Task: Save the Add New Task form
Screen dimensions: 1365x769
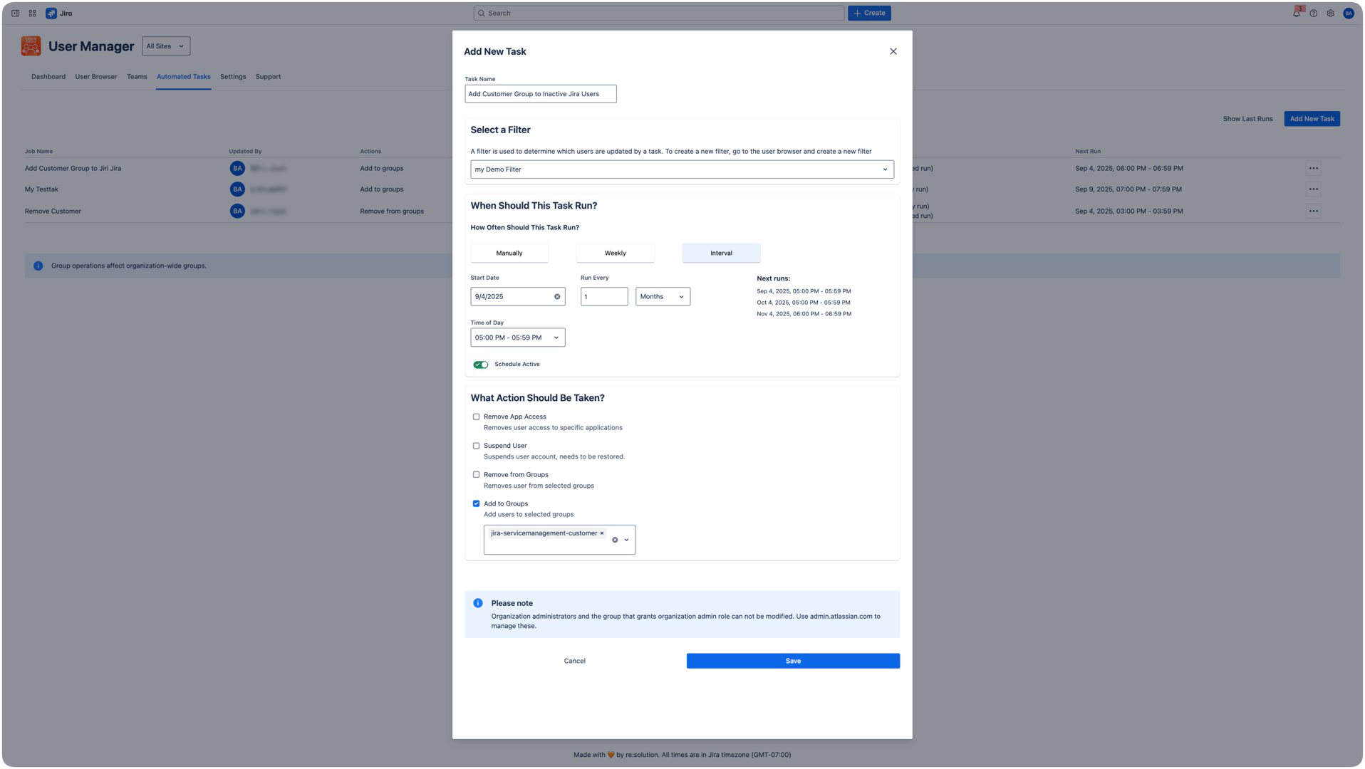Action: 792,660
